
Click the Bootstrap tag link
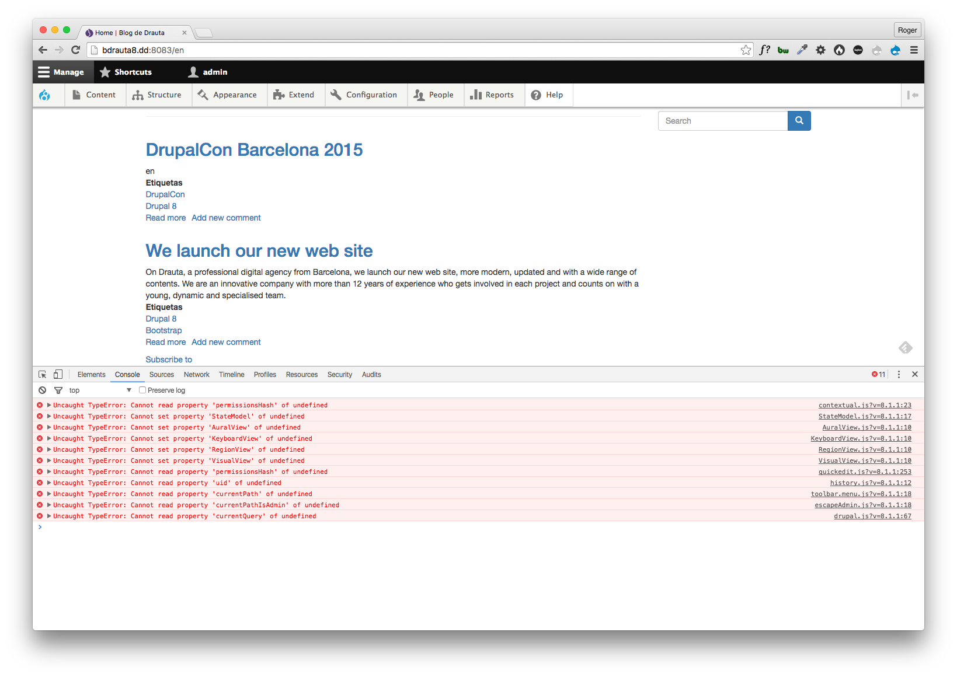163,330
